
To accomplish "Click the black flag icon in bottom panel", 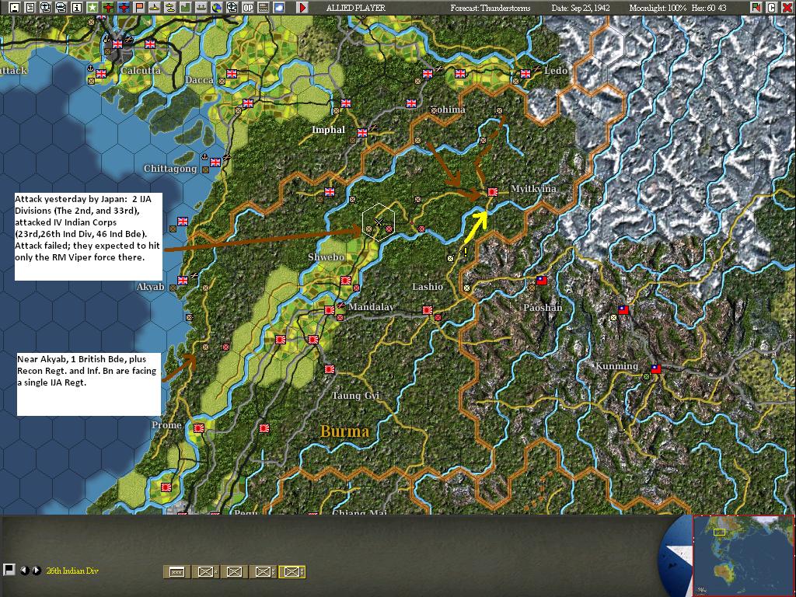I will click(x=9, y=570).
